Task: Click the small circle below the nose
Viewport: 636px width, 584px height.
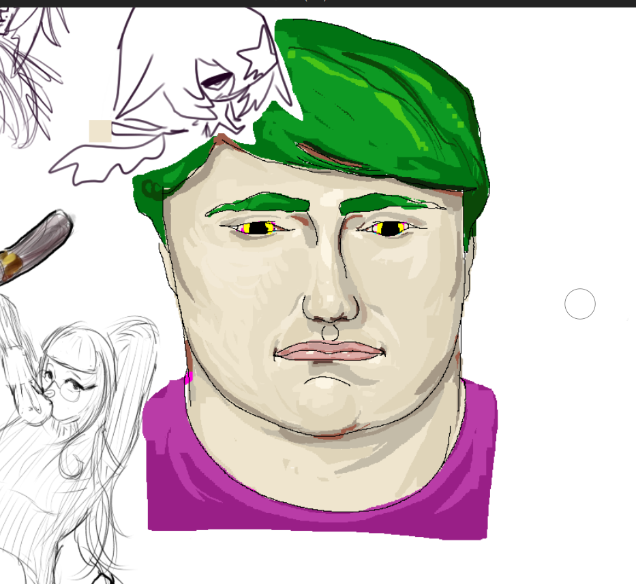Action: 330,333
